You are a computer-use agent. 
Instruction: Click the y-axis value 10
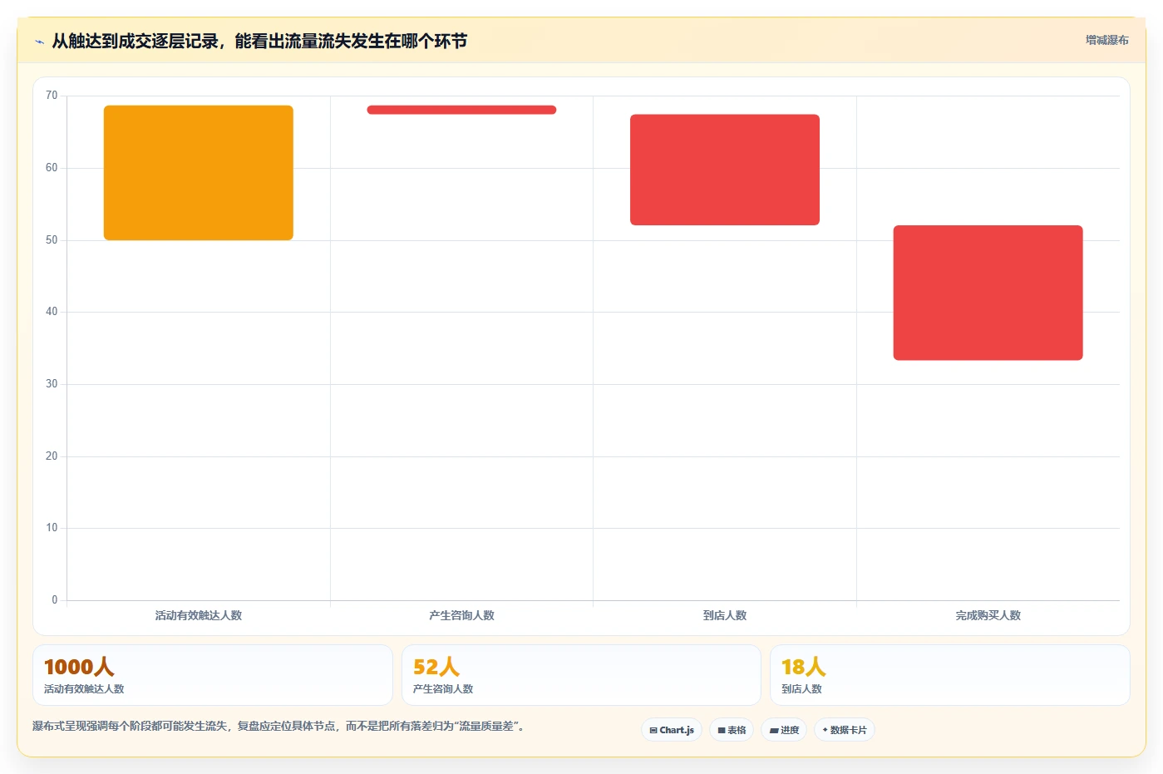click(x=52, y=528)
